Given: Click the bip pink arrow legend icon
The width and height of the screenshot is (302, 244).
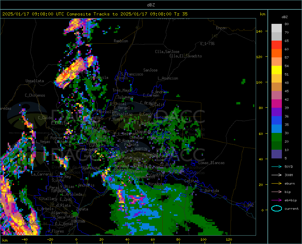Looking at the screenshot, I should tap(276, 192).
